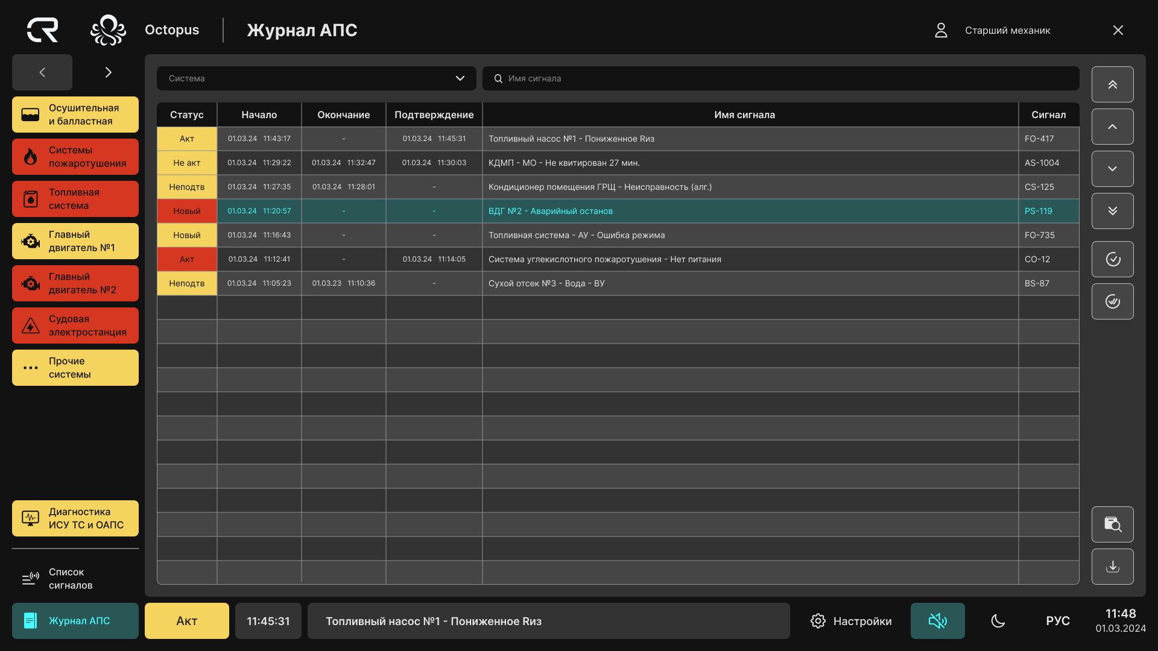Screen dimensions: 1158x651
Task: Jump to top with double chevron up
Action: [x=1112, y=84]
